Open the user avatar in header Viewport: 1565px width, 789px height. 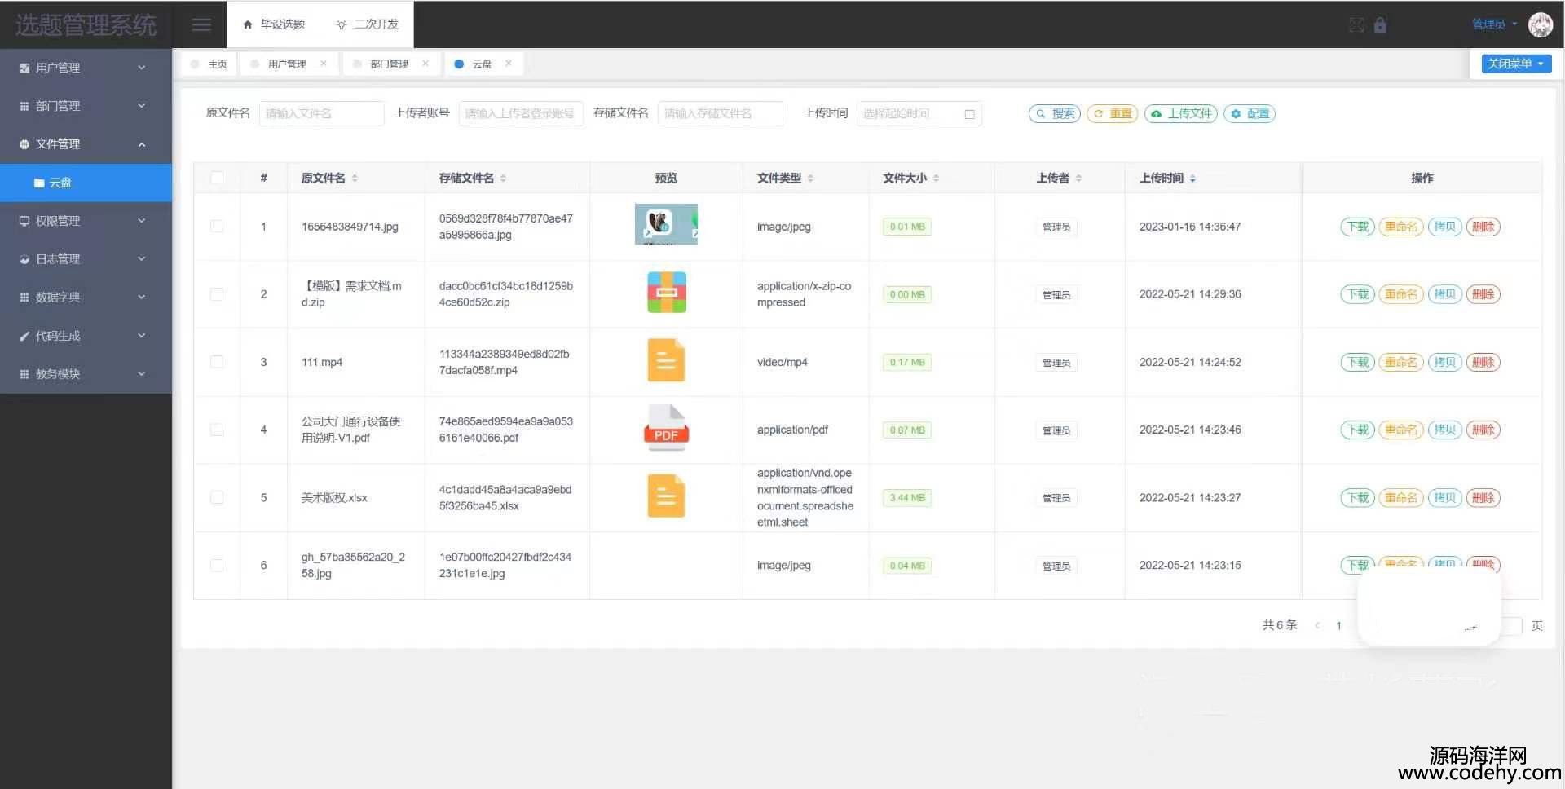click(x=1540, y=24)
